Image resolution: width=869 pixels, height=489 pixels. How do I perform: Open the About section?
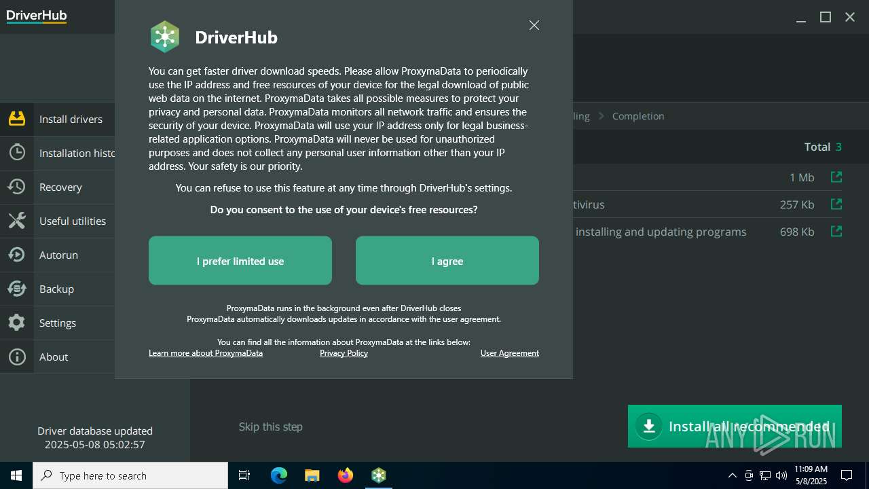(58, 357)
